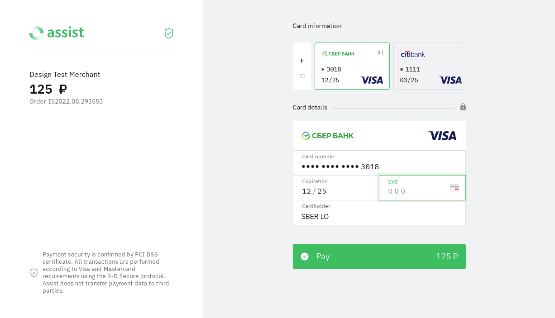555x318 pixels.
Task: Click the Expiration date field
Action: click(x=335, y=191)
